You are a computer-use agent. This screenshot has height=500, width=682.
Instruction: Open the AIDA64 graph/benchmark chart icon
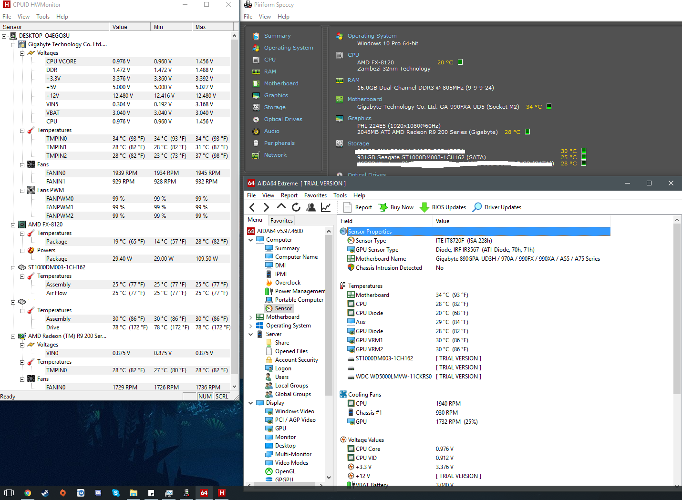pos(326,207)
